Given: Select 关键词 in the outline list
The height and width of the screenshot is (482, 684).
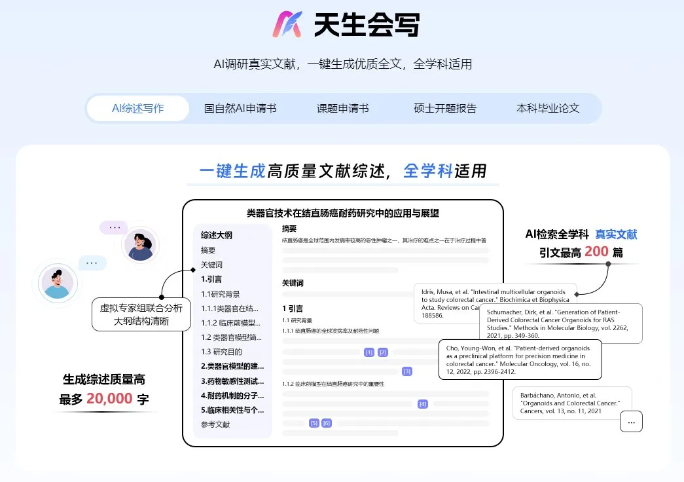Looking at the screenshot, I should tap(211, 265).
